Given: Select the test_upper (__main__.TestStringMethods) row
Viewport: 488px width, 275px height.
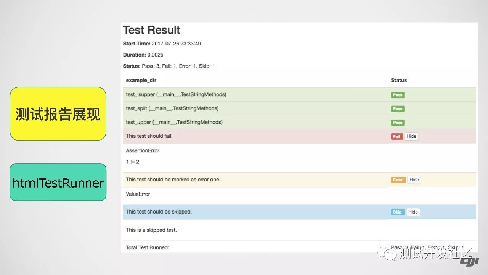Looking at the screenshot, I should 300,122.
